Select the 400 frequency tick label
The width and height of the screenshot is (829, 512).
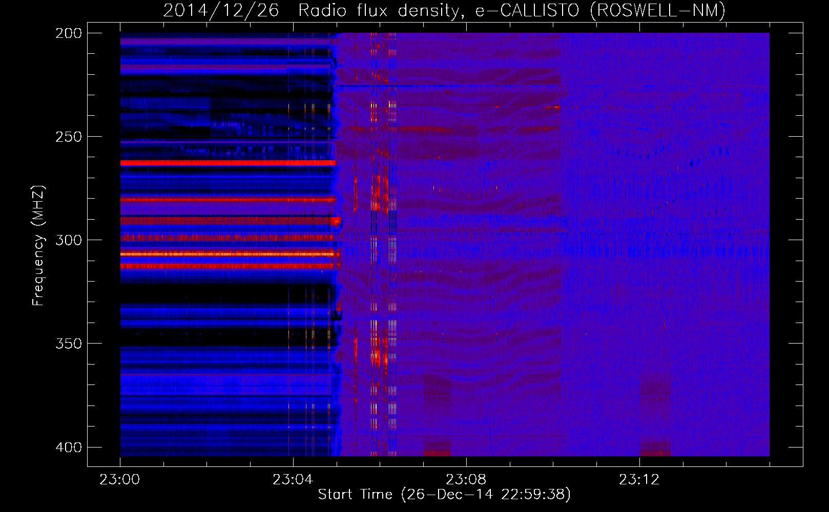coord(69,447)
